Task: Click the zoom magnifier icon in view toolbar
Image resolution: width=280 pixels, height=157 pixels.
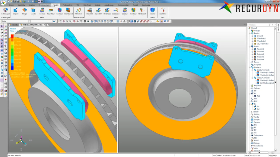Action: click(70, 21)
